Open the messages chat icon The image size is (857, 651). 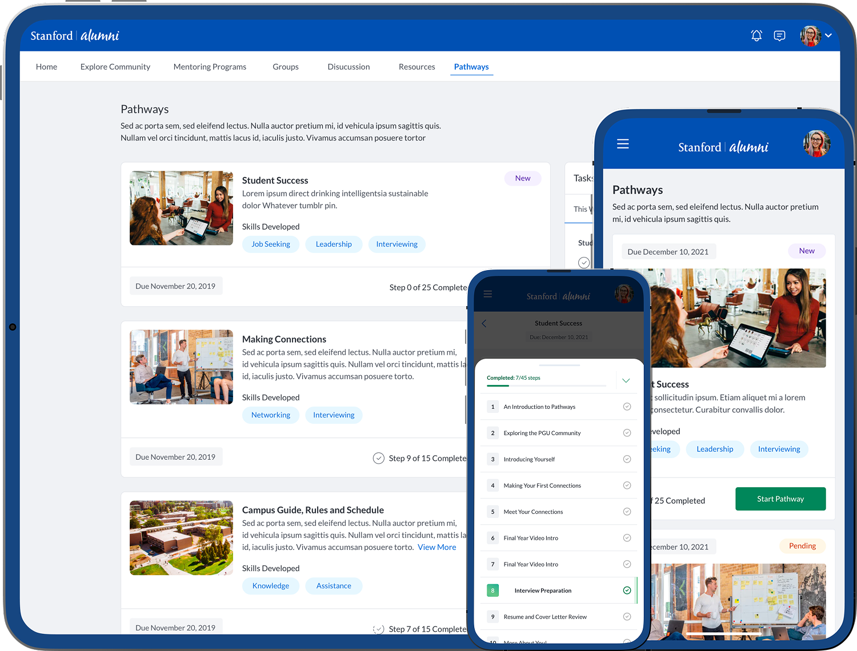pos(779,35)
